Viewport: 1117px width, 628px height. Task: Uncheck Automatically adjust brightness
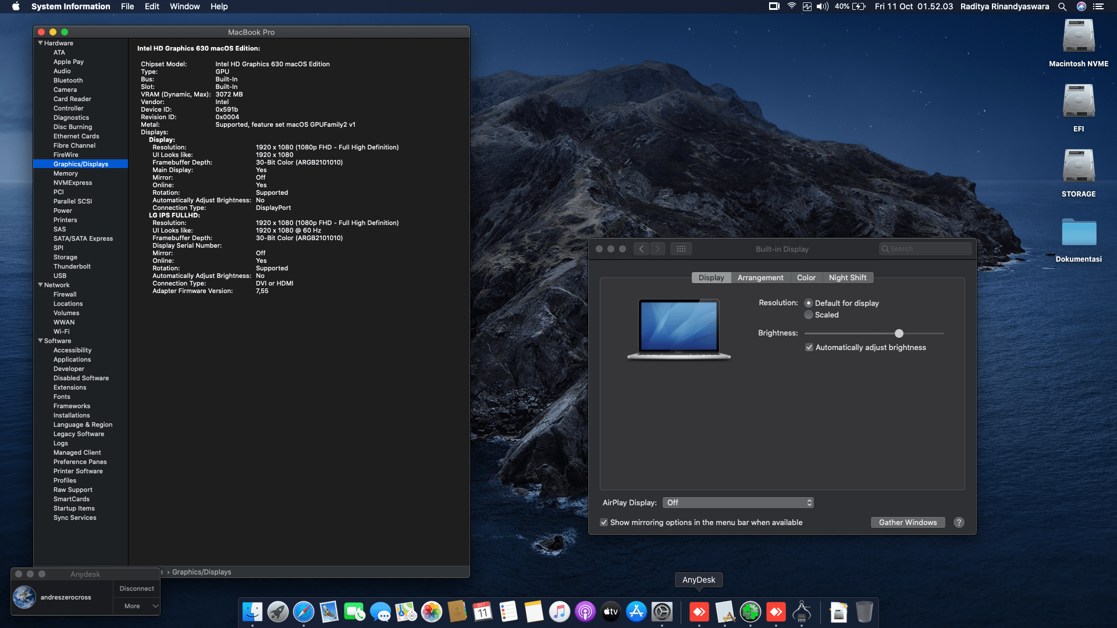click(x=809, y=347)
